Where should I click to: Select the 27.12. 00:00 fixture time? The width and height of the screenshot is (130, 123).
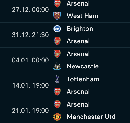pos(30,10)
